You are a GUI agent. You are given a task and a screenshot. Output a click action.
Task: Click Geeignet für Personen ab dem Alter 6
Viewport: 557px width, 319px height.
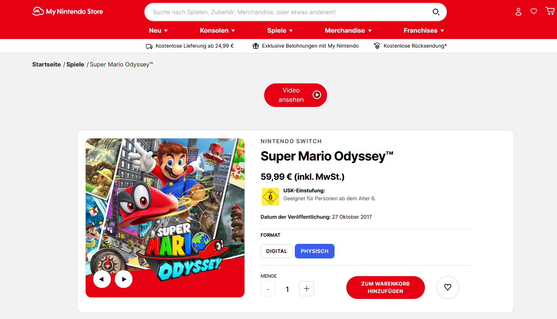click(x=329, y=199)
